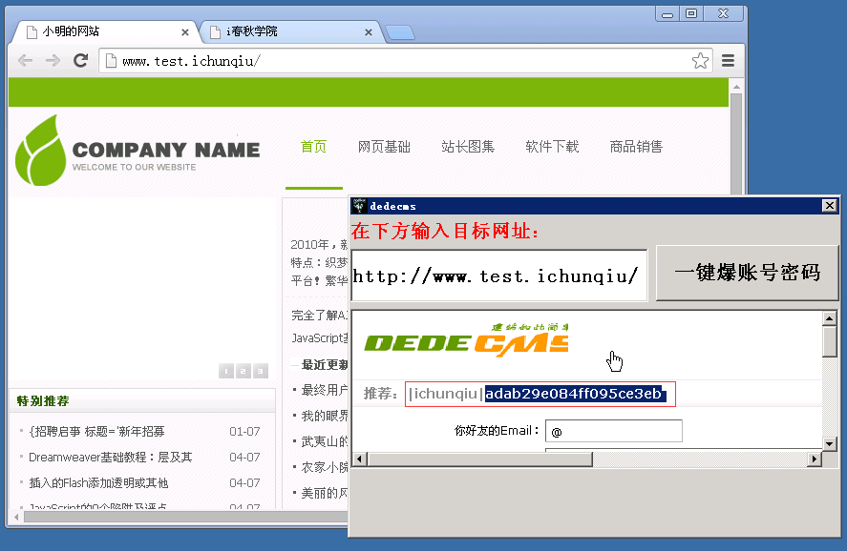Open the 网页基础 navigation item
Image resolution: width=847 pixels, height=551 pixels.
(x=384, y=147)
